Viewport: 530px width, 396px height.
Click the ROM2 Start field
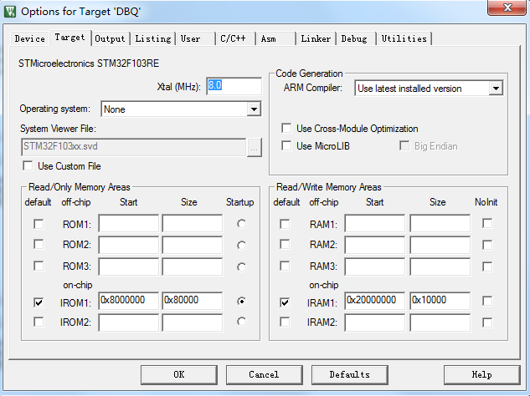click(128, 245)
